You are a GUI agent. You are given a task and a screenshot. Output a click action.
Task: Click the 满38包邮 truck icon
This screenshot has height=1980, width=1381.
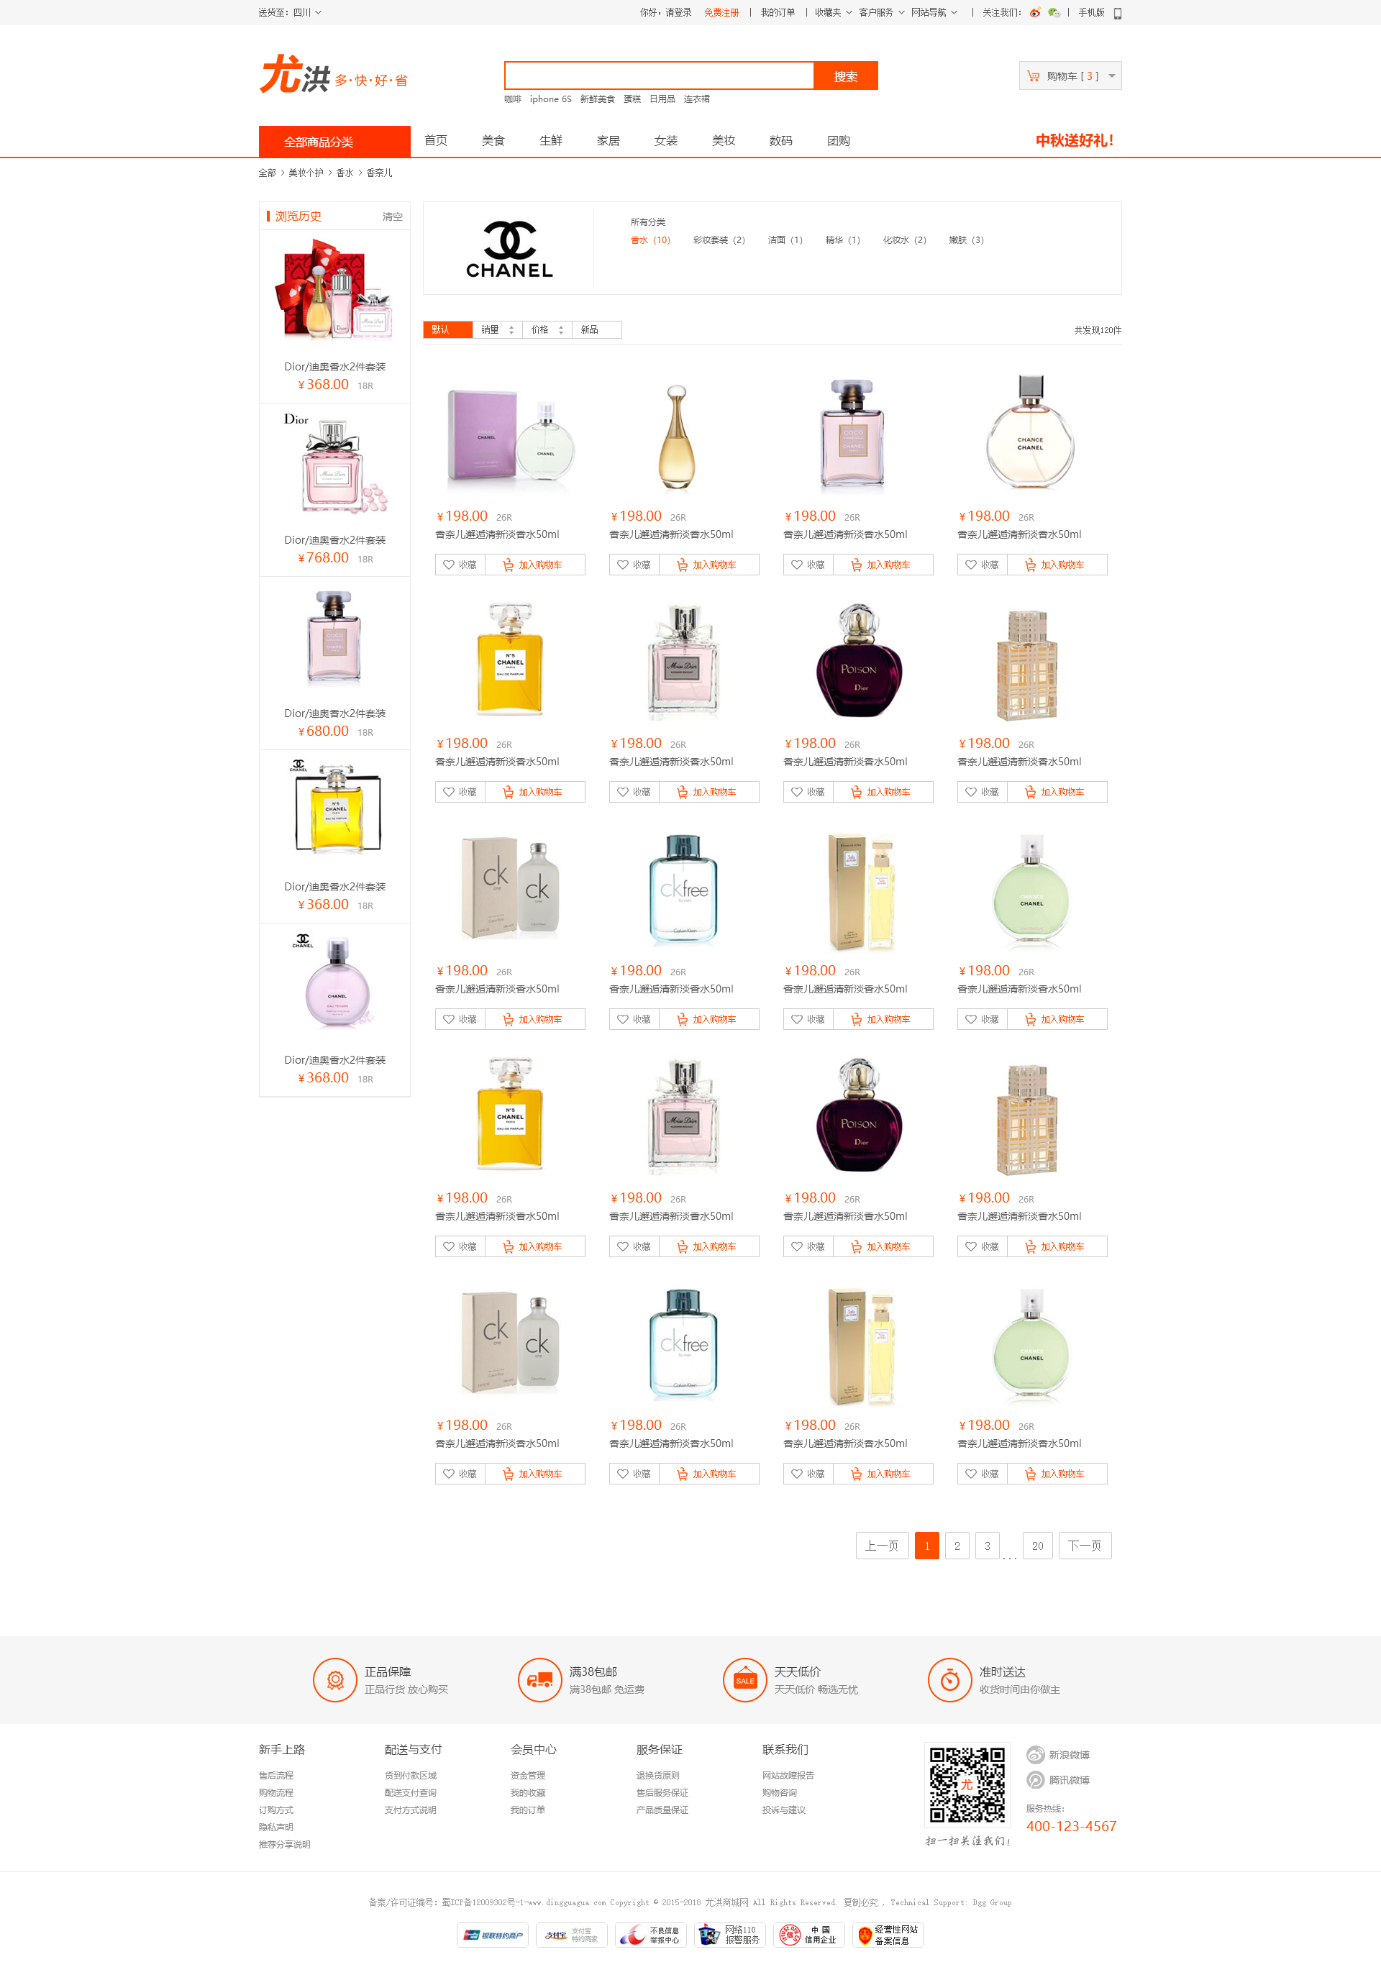pyautogui.click(x=540, y=1679)
